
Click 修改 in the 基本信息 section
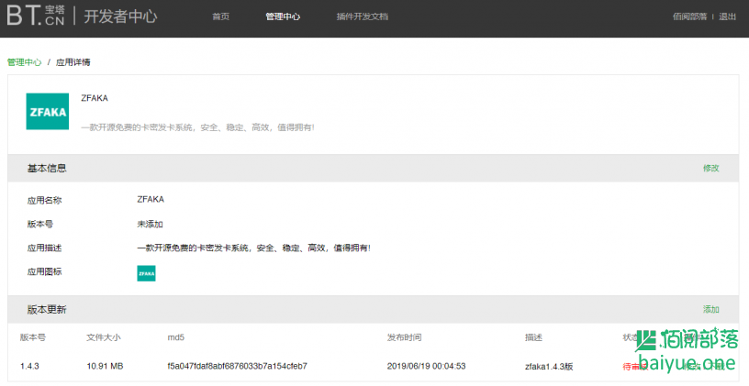(710, 168)
